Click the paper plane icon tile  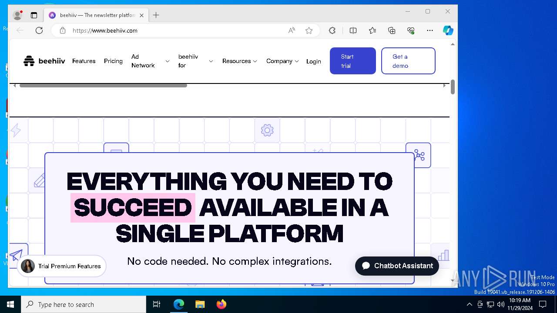point(17,255)
